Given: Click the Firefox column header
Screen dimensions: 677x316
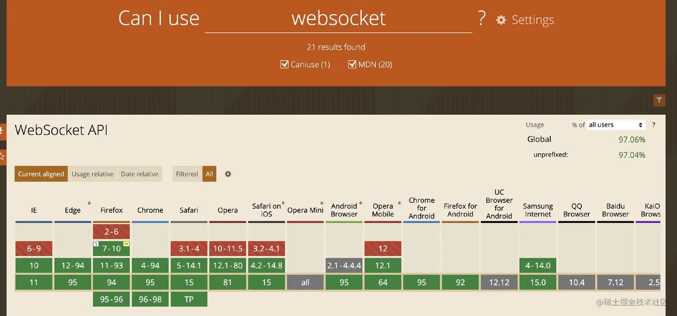Looking at the screenshot, I should pos(111,210).
